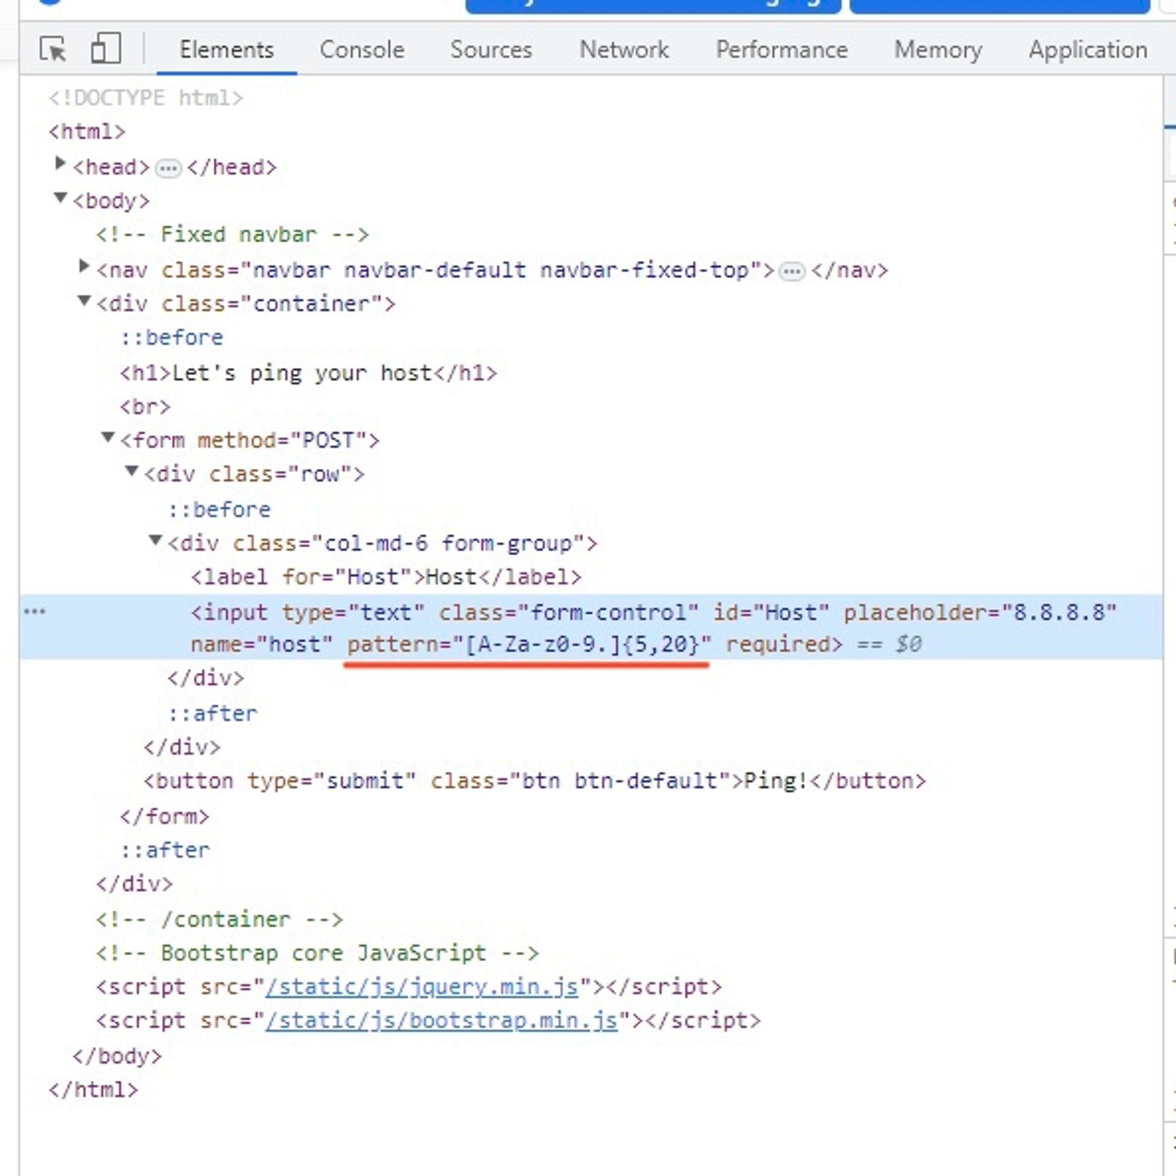1176x1176 pixels.
Task: Switch to the Elements tab
Action: 226,50
